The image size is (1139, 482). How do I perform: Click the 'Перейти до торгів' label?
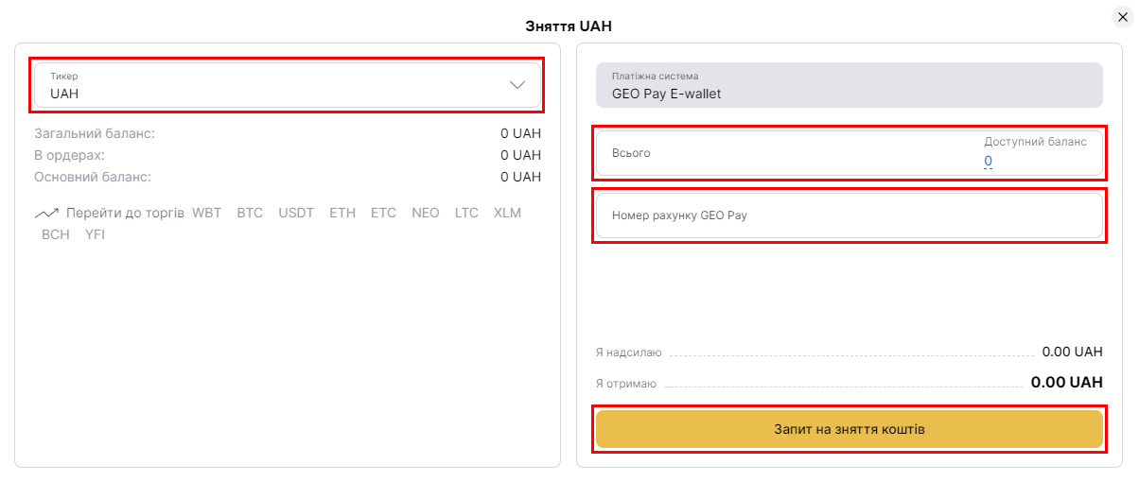click(x=125, y=213)
